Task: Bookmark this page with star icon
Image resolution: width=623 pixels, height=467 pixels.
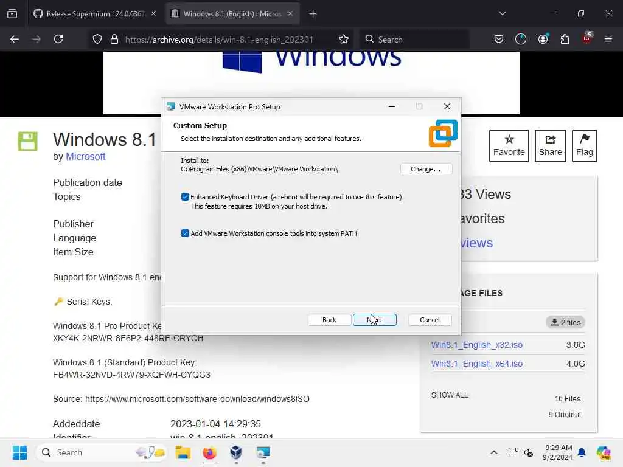Action: [344, 40]
